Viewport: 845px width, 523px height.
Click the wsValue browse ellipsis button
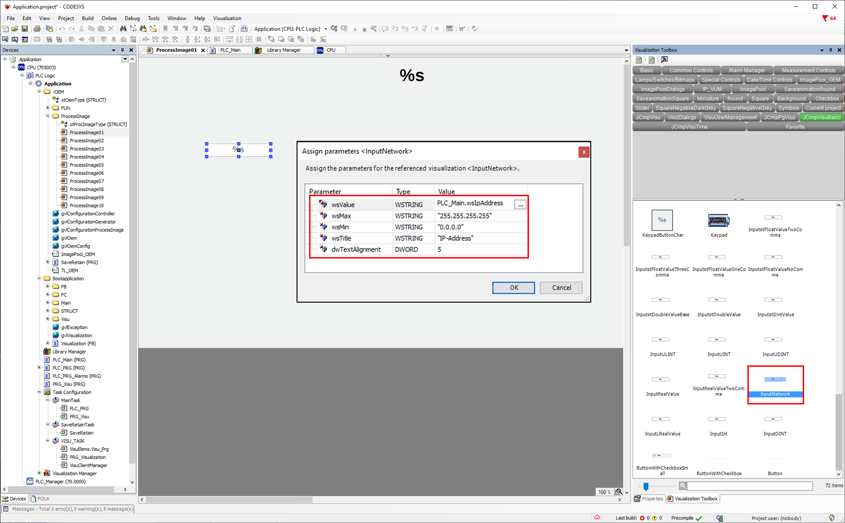[520, 205]
